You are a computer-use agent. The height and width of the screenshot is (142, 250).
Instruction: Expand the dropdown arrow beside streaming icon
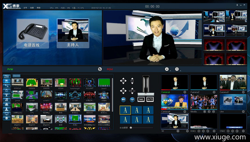tap(180, 70)
